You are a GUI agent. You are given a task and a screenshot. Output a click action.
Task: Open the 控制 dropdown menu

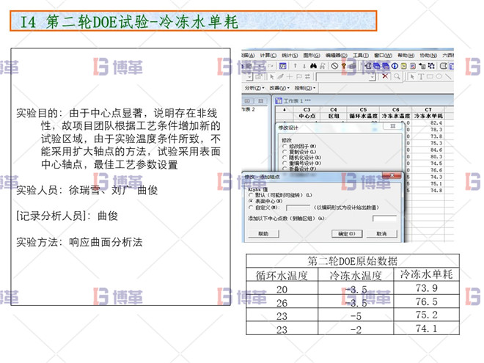tap(302, 87)
